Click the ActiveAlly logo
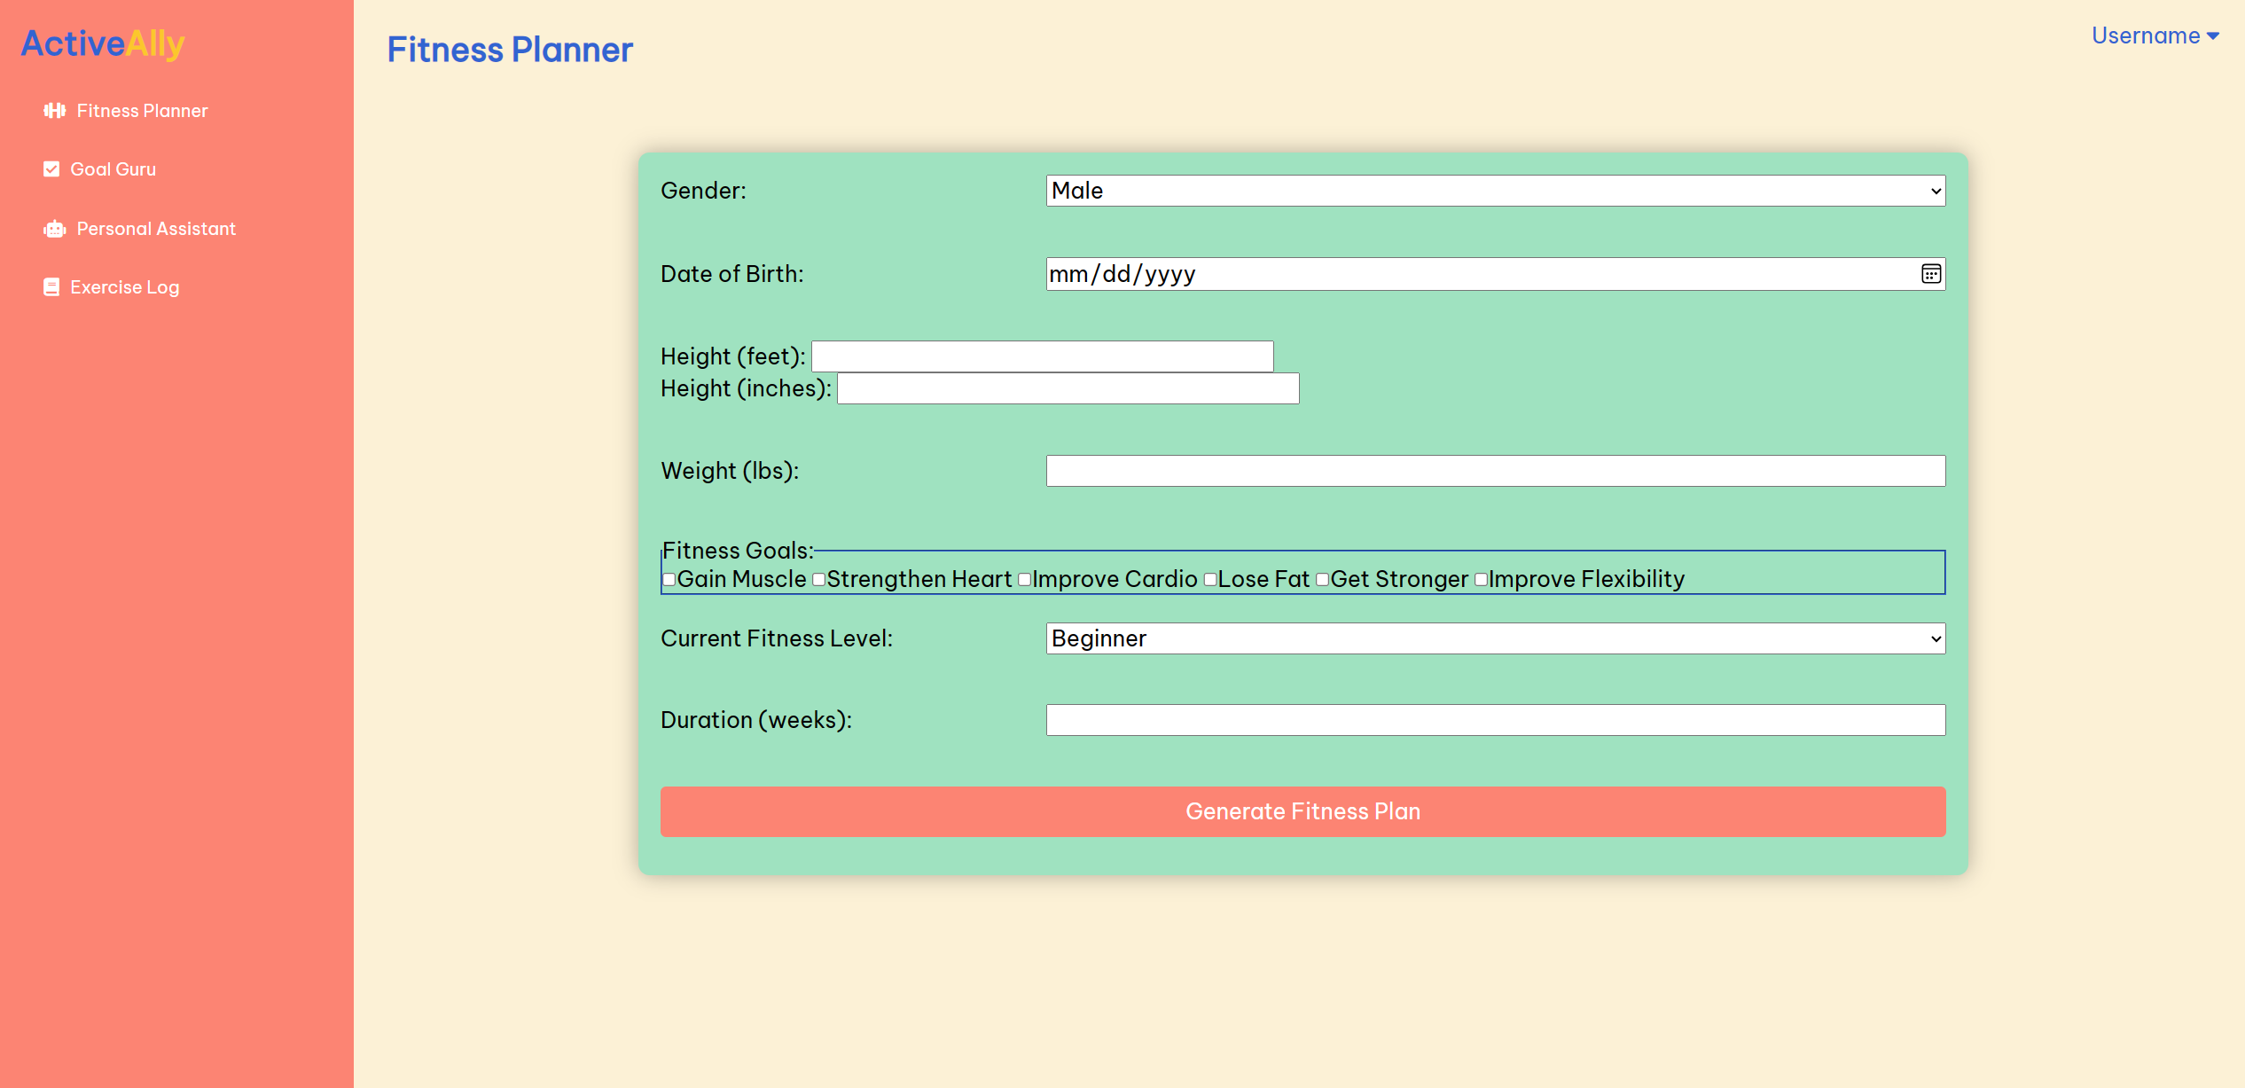 pyautogui.click(x=103, y=43)
